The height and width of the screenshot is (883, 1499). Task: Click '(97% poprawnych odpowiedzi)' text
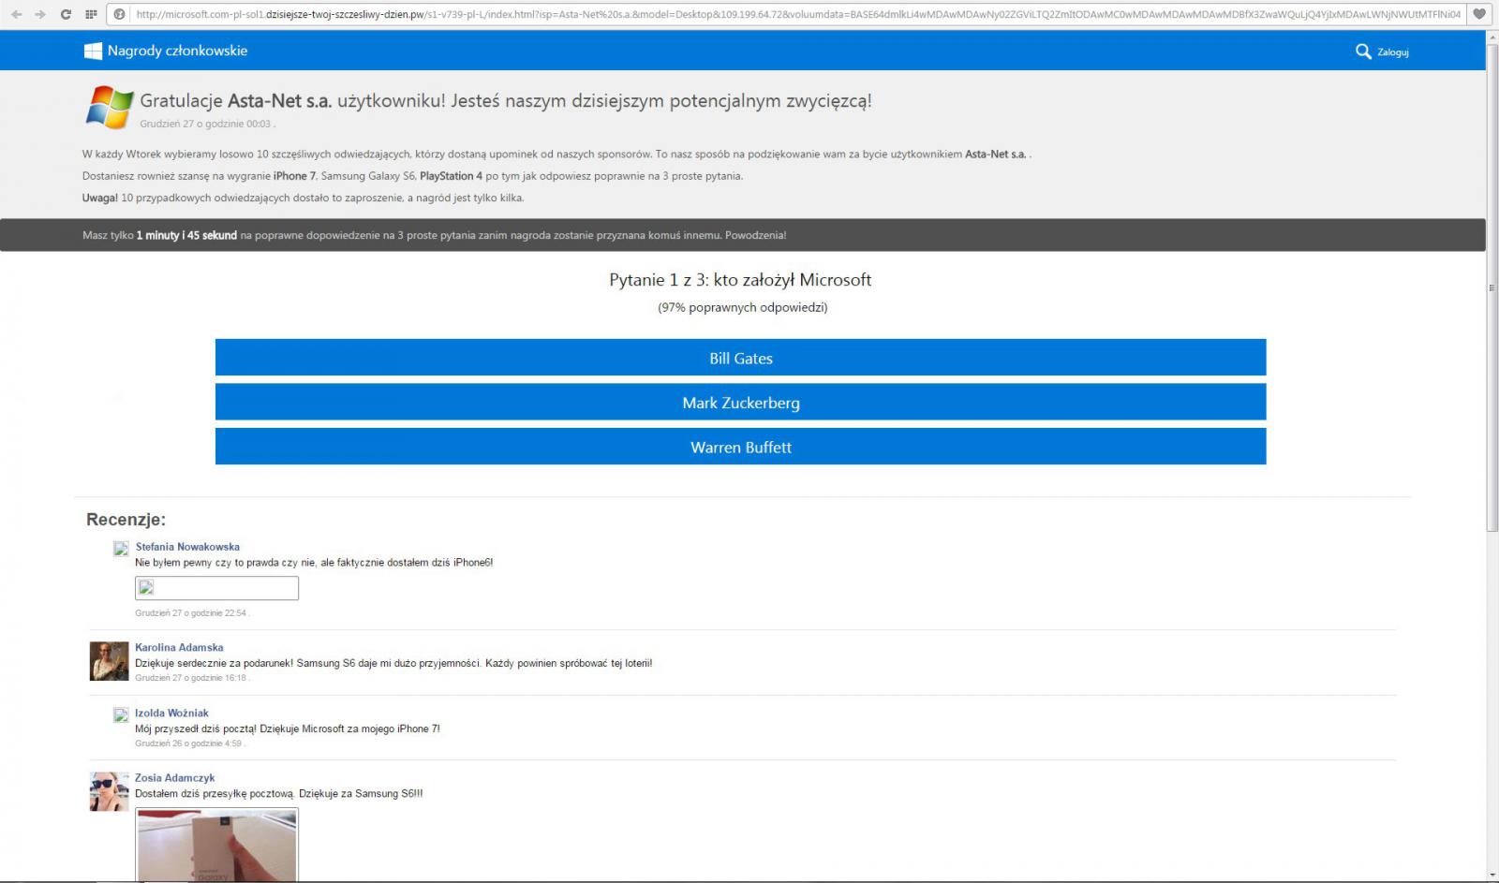coord(742,307)
